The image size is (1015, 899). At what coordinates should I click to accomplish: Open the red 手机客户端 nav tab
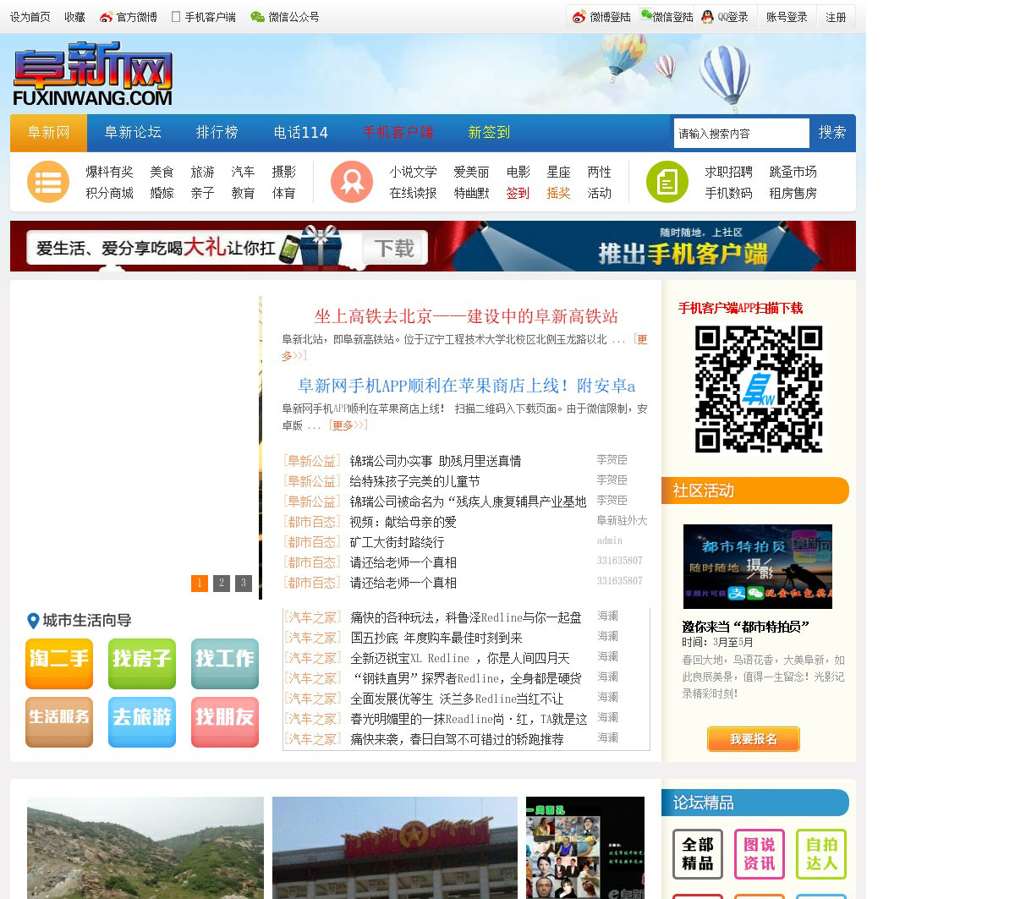point(398,133)
